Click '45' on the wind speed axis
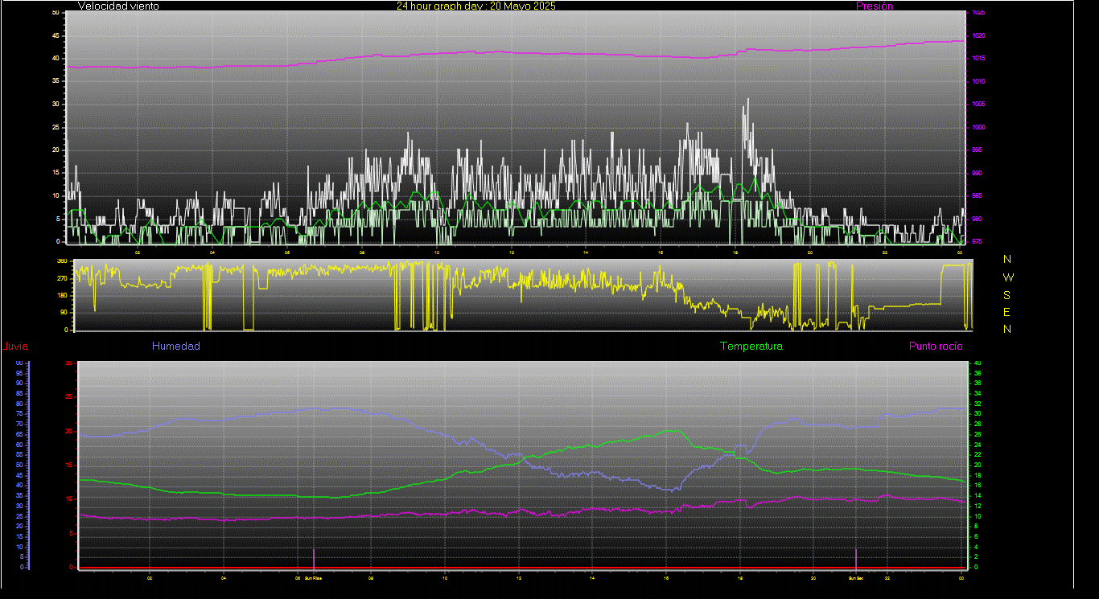Screen dimensions: 1099x599 [x=56, y=35]
